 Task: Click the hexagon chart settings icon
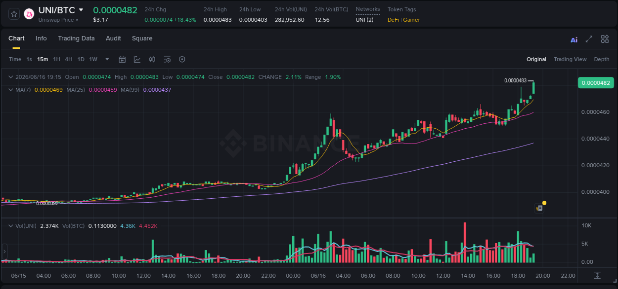pos(182,59)
